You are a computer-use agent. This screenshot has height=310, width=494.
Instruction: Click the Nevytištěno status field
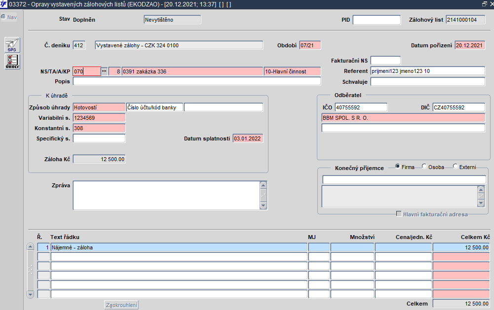[172, 20]
